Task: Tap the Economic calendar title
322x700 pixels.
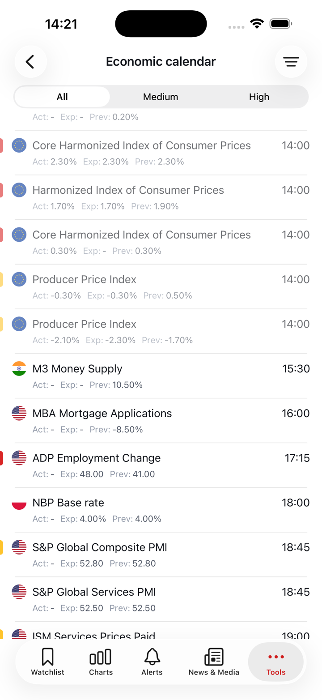Action: pyautogui.click(x=161, y=62)
